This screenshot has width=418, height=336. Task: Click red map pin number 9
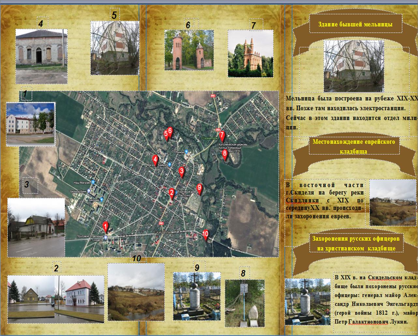(x=199, y=189)
